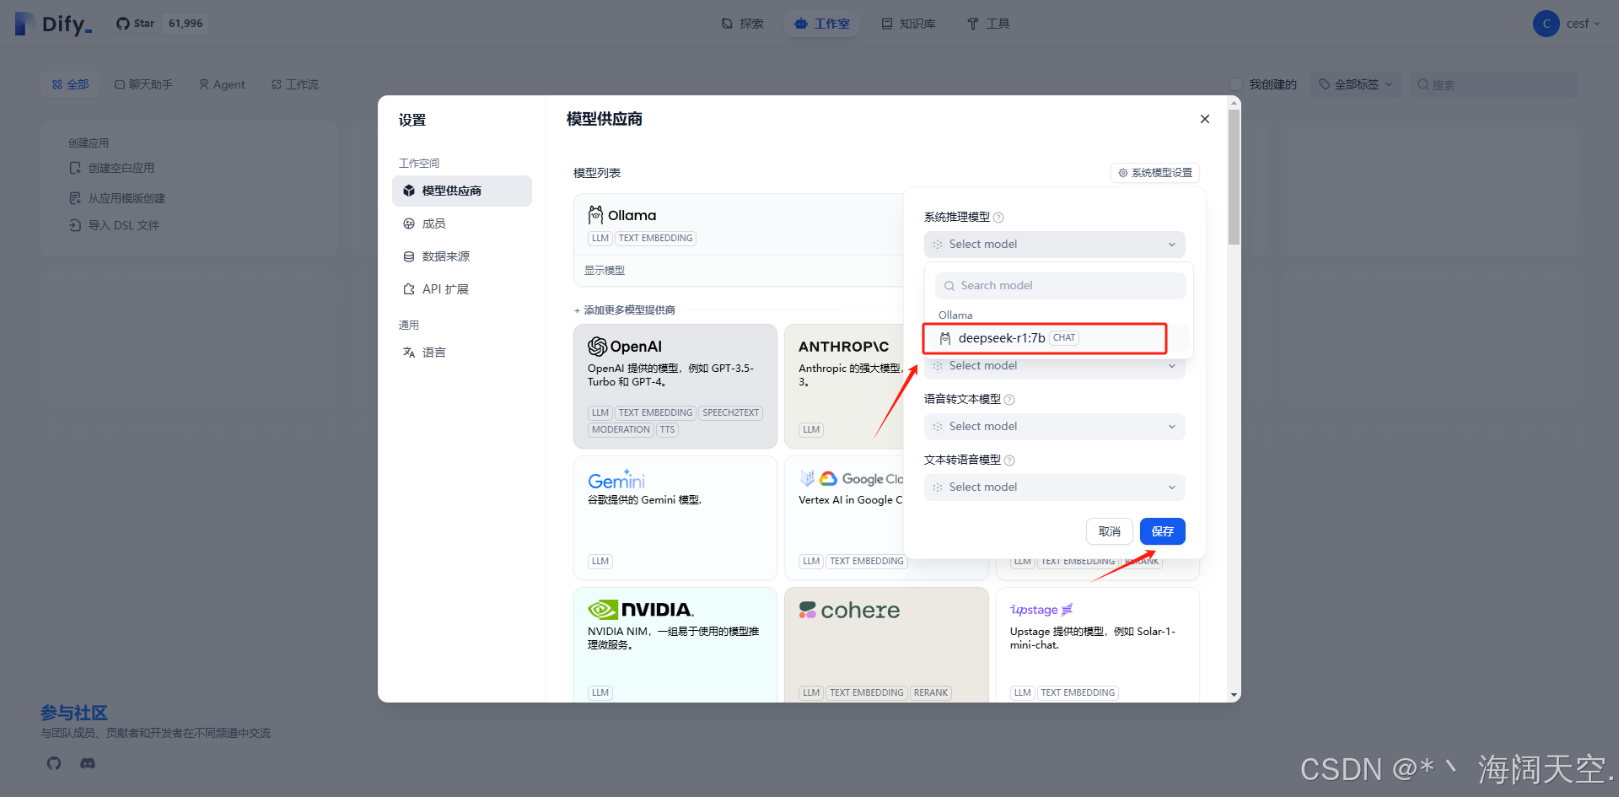Expand the 全部标签 dropdown
Image resolution: width=1619 pixels, height=797 pixels.
tap(1356, 84)
